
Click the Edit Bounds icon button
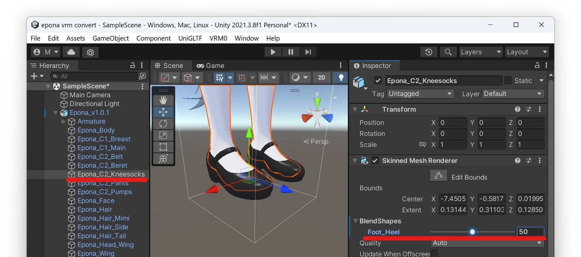(x=439, y=176)
